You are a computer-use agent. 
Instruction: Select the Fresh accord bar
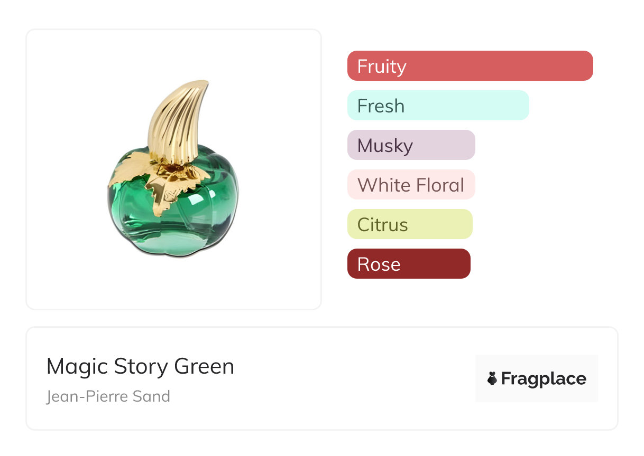pyautogui.click(x=438, y=106)
